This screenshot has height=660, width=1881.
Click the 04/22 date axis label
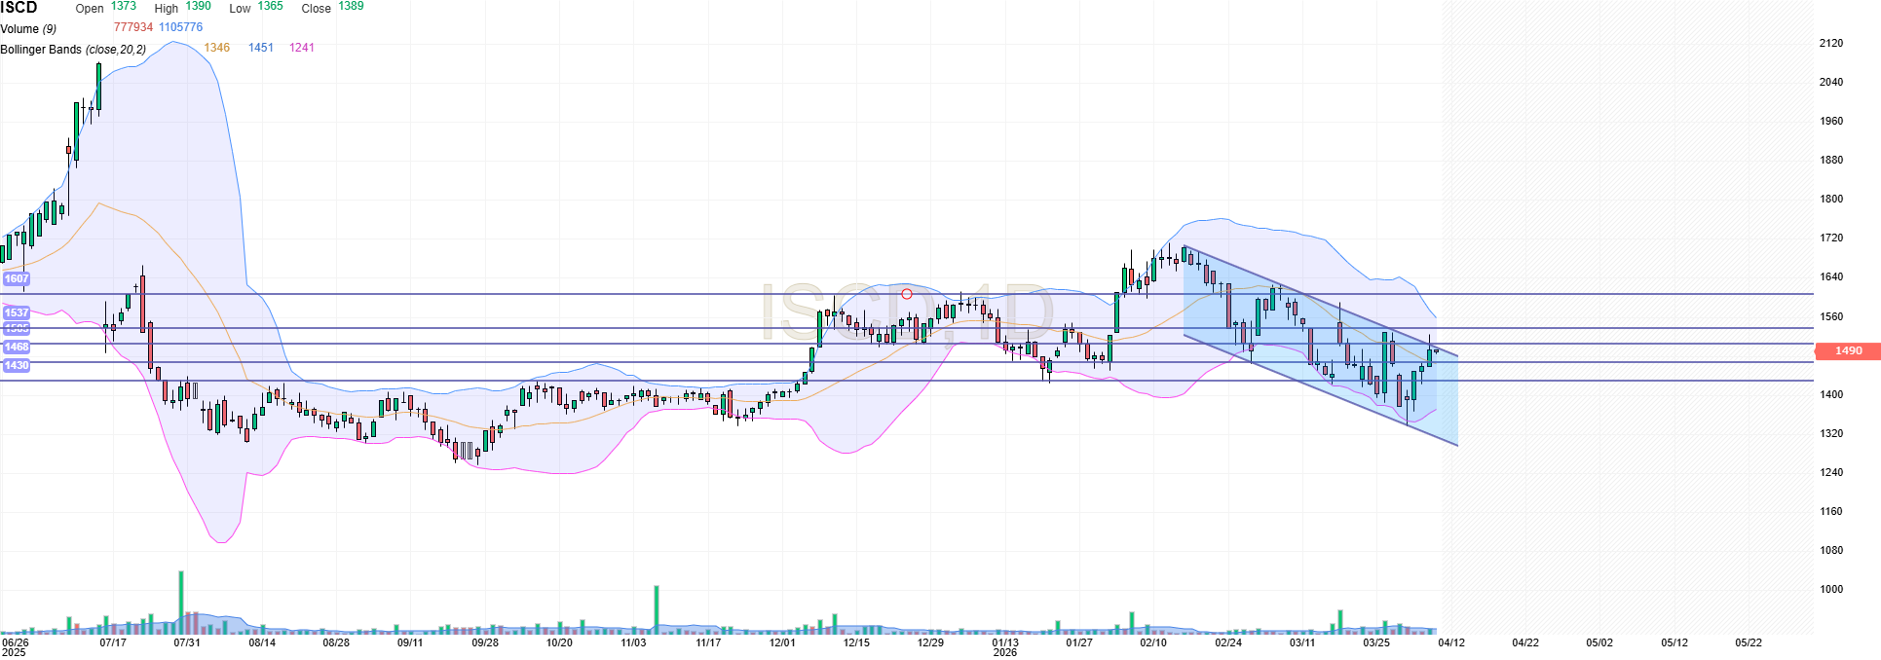point(1525,642)
